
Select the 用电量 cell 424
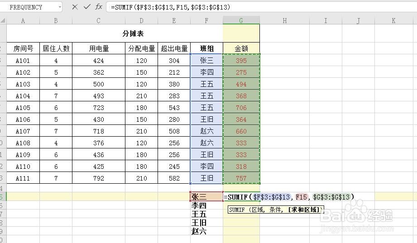click(99, 60)
